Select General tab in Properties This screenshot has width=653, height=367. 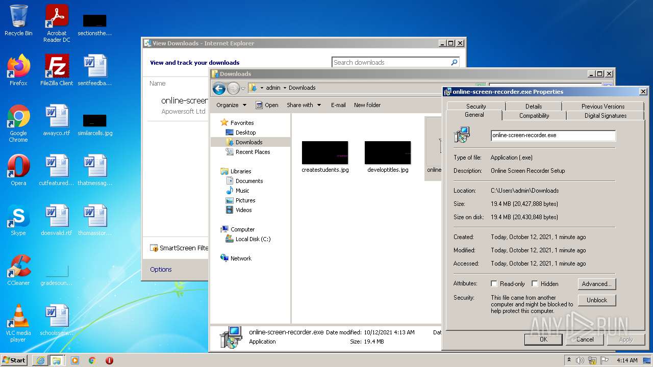pyautogui.click(x=474, y=115)
